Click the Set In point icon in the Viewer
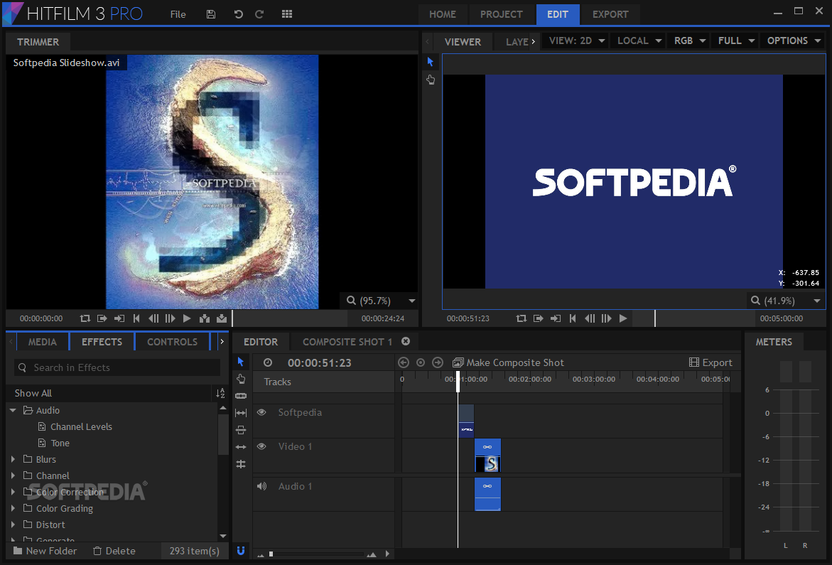The width and height of the screenshot is (832, 565). (538, 318)
